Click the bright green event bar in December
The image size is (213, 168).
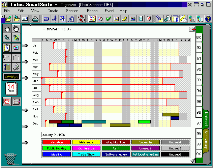(x=144, y=122)
